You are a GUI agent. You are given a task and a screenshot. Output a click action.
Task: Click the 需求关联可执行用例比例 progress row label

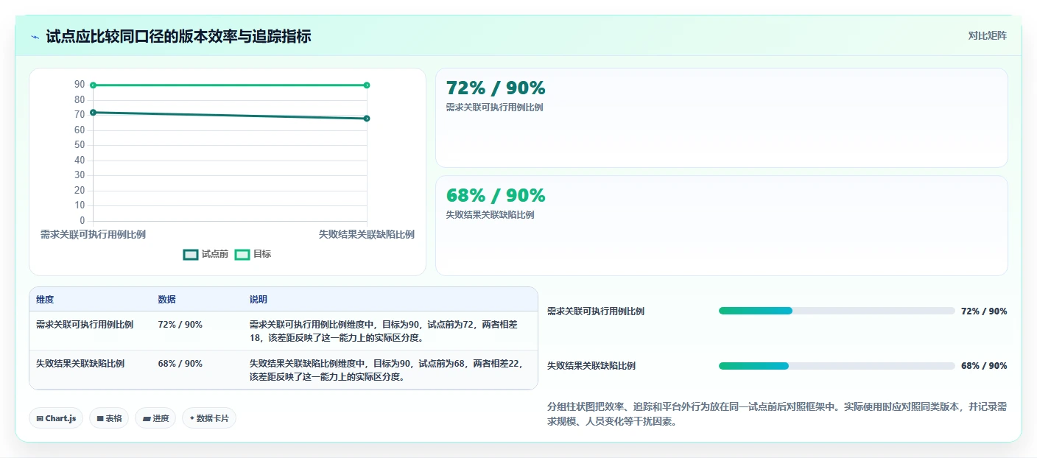coord(596,311)
